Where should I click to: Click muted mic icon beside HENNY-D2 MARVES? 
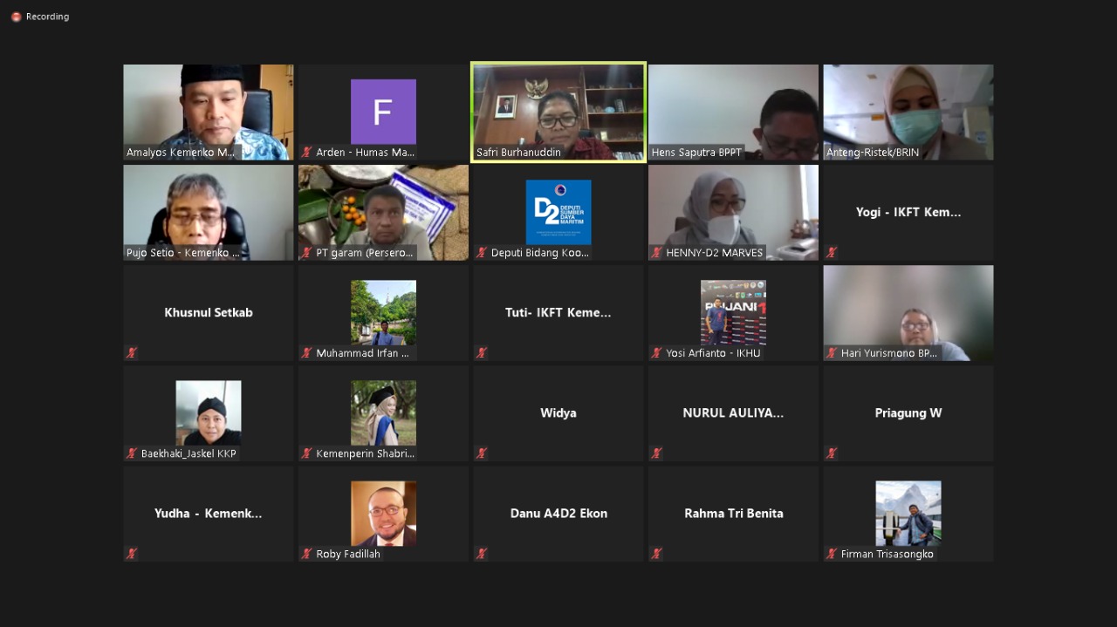pyautogui.click(x=656, y=253)
